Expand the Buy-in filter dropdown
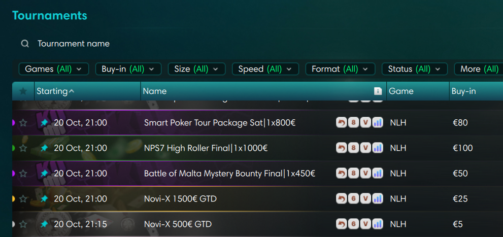Screen dimensions: 503x237 pyautogui.click(x=128, y=69)
